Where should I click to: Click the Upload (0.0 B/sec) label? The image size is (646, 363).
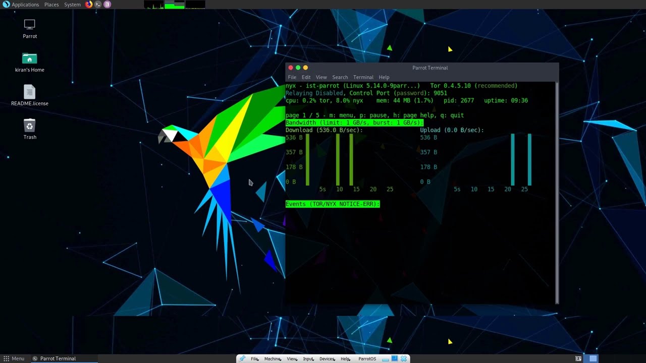[x=452, y=130]
